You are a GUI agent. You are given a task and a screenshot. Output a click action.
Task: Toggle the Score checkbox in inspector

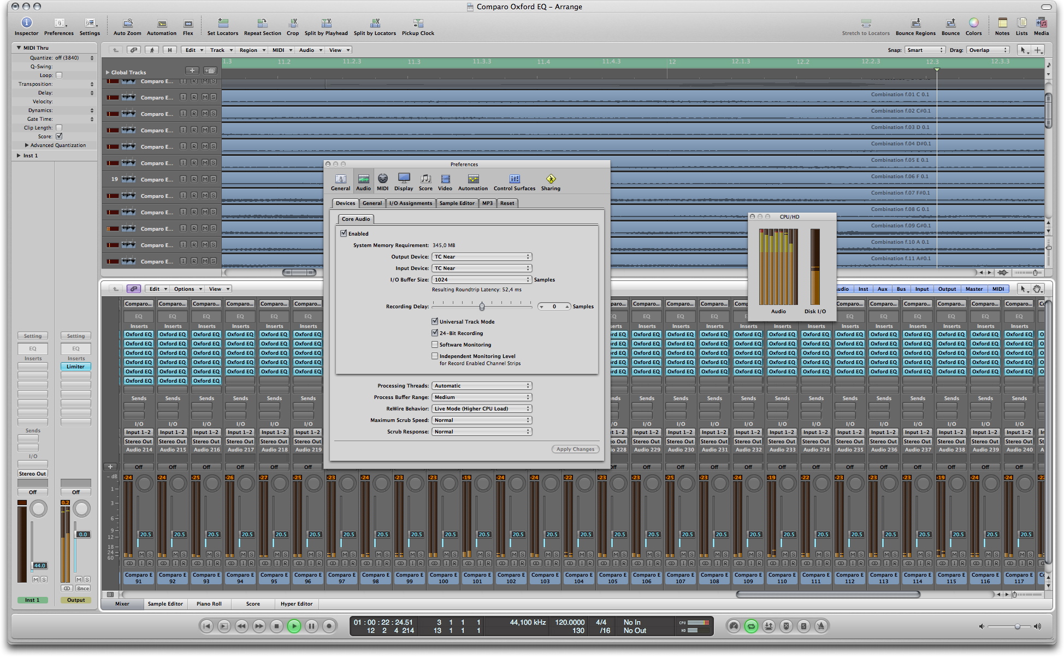[59, 136]
